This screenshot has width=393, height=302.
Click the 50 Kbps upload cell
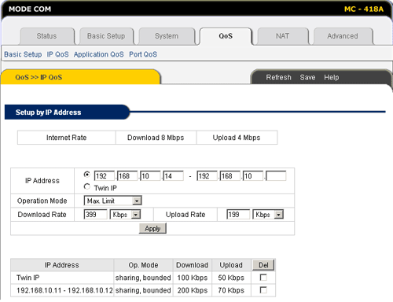click(x=231, y=278)
